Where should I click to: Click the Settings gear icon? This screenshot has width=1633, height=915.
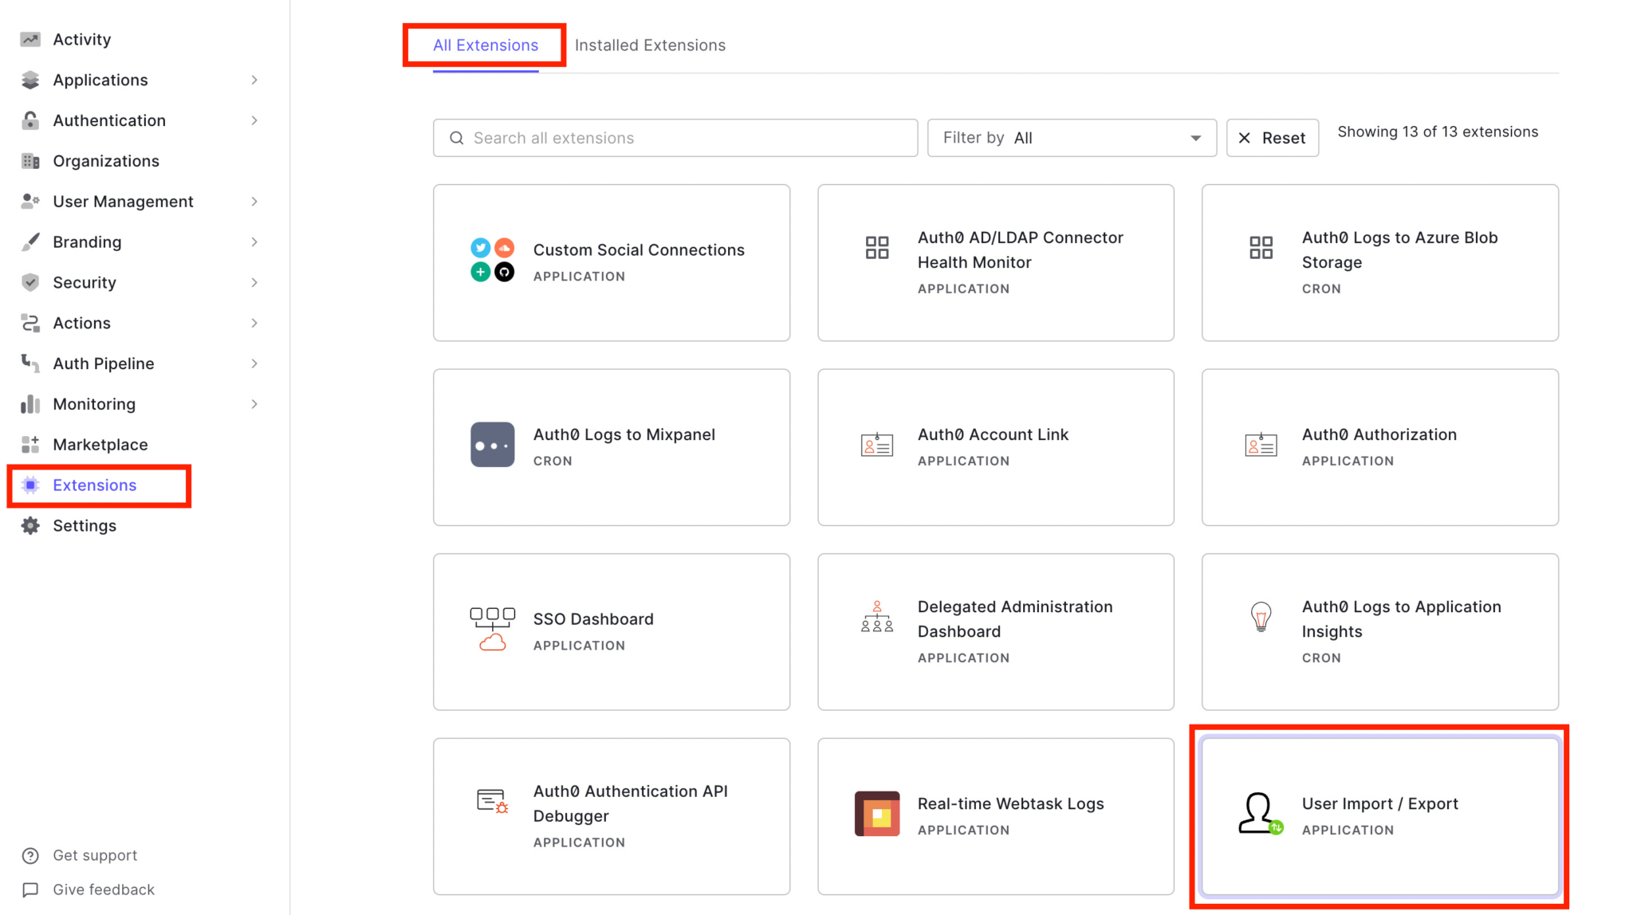[x=30, y=526]
